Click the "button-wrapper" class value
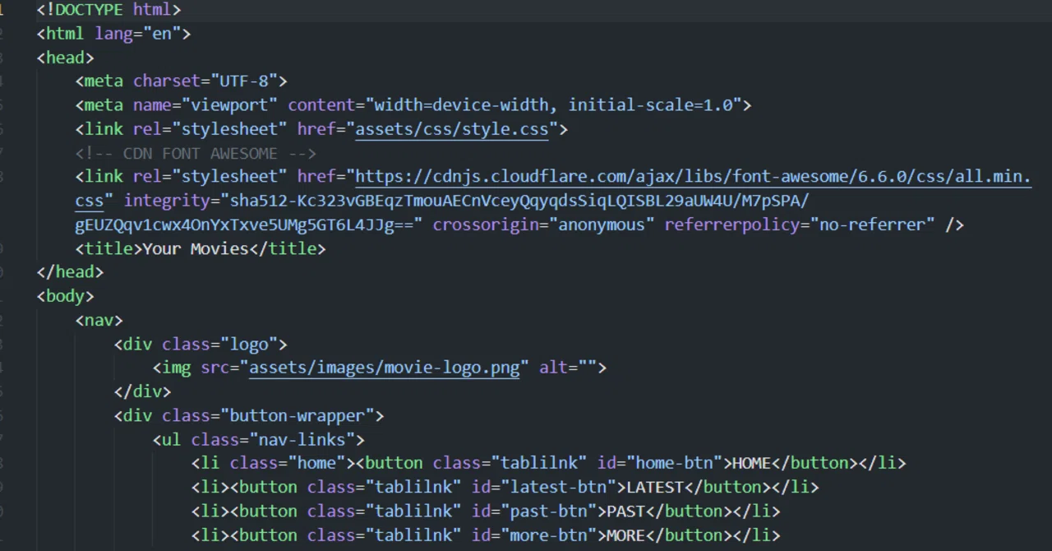The width and height of the screenshot is (1052, 551). [297, 415]
